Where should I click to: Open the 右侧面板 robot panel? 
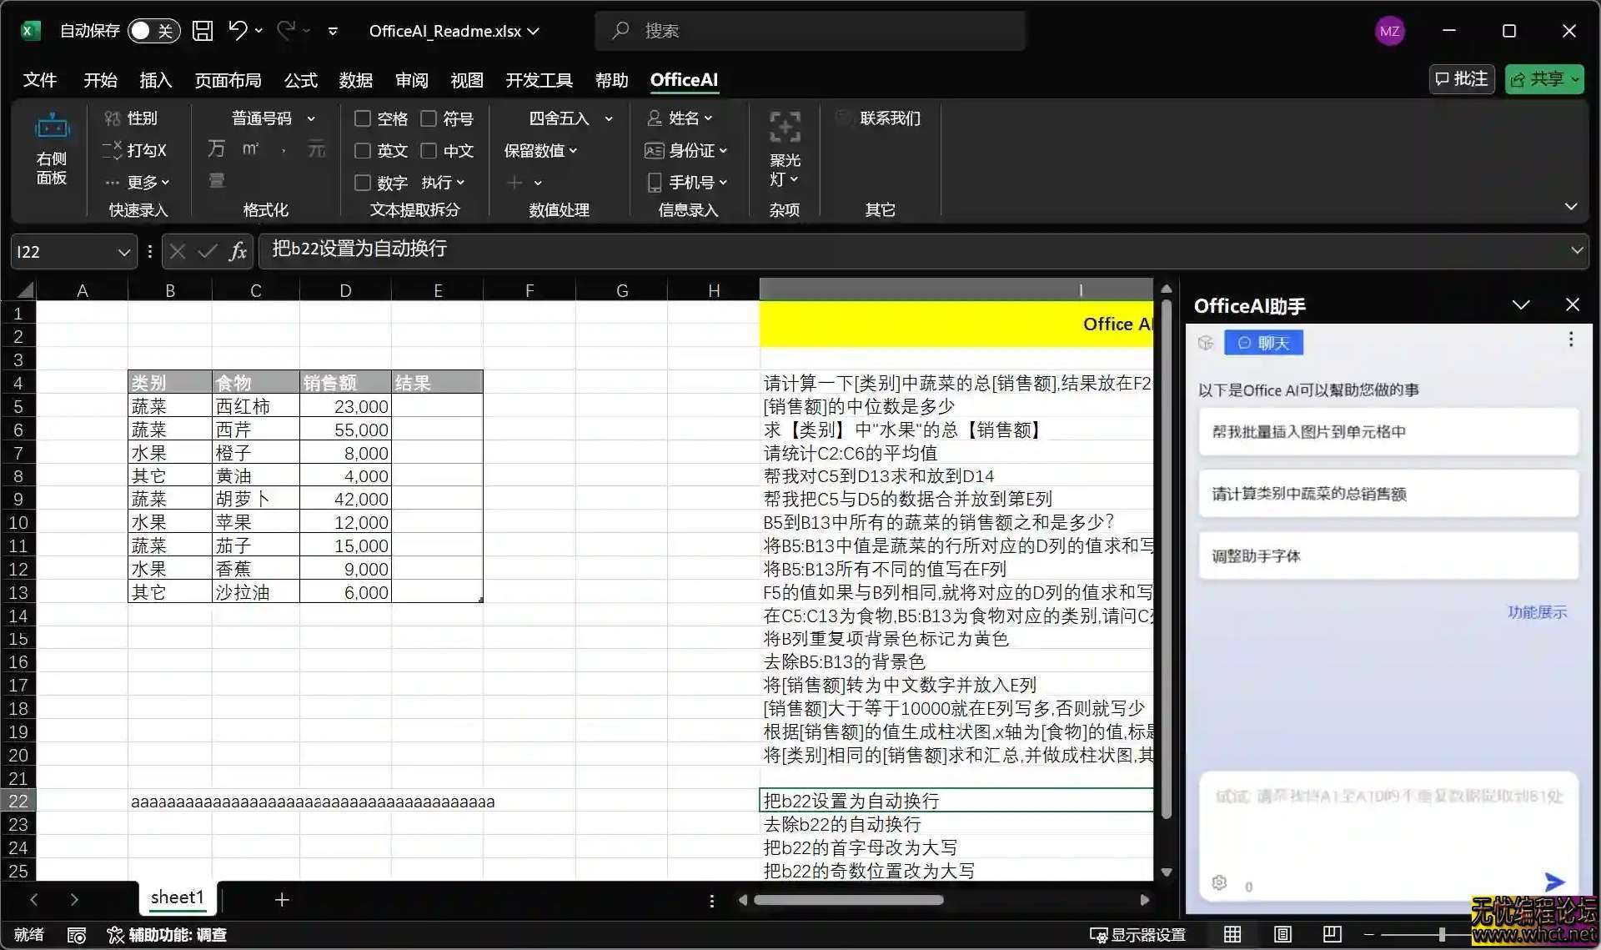coord(52,150)
